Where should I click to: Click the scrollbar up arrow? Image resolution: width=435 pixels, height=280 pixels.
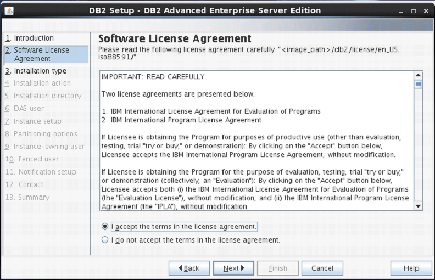pos(418,76)
